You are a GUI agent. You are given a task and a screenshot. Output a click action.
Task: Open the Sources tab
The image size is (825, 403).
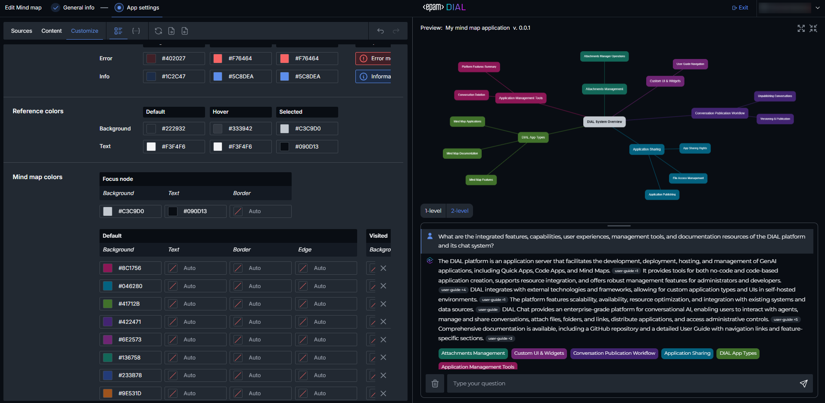(x=22, y=31)
